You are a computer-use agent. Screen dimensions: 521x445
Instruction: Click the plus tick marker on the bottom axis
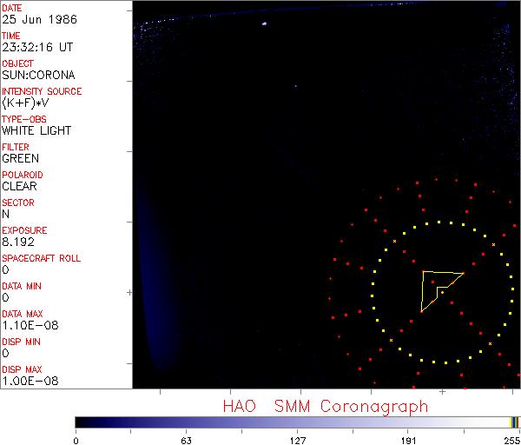442,392
